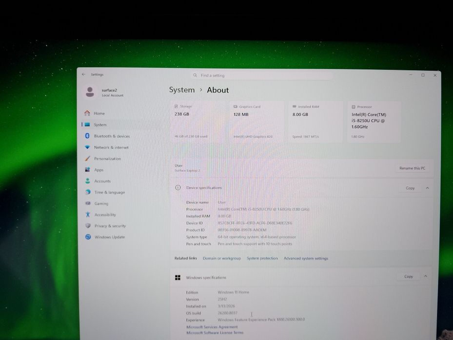Click the search magnifier icon

196,75
